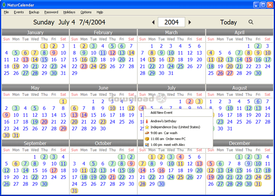
Task: Click the February month header
Action: tap(103, 33)
